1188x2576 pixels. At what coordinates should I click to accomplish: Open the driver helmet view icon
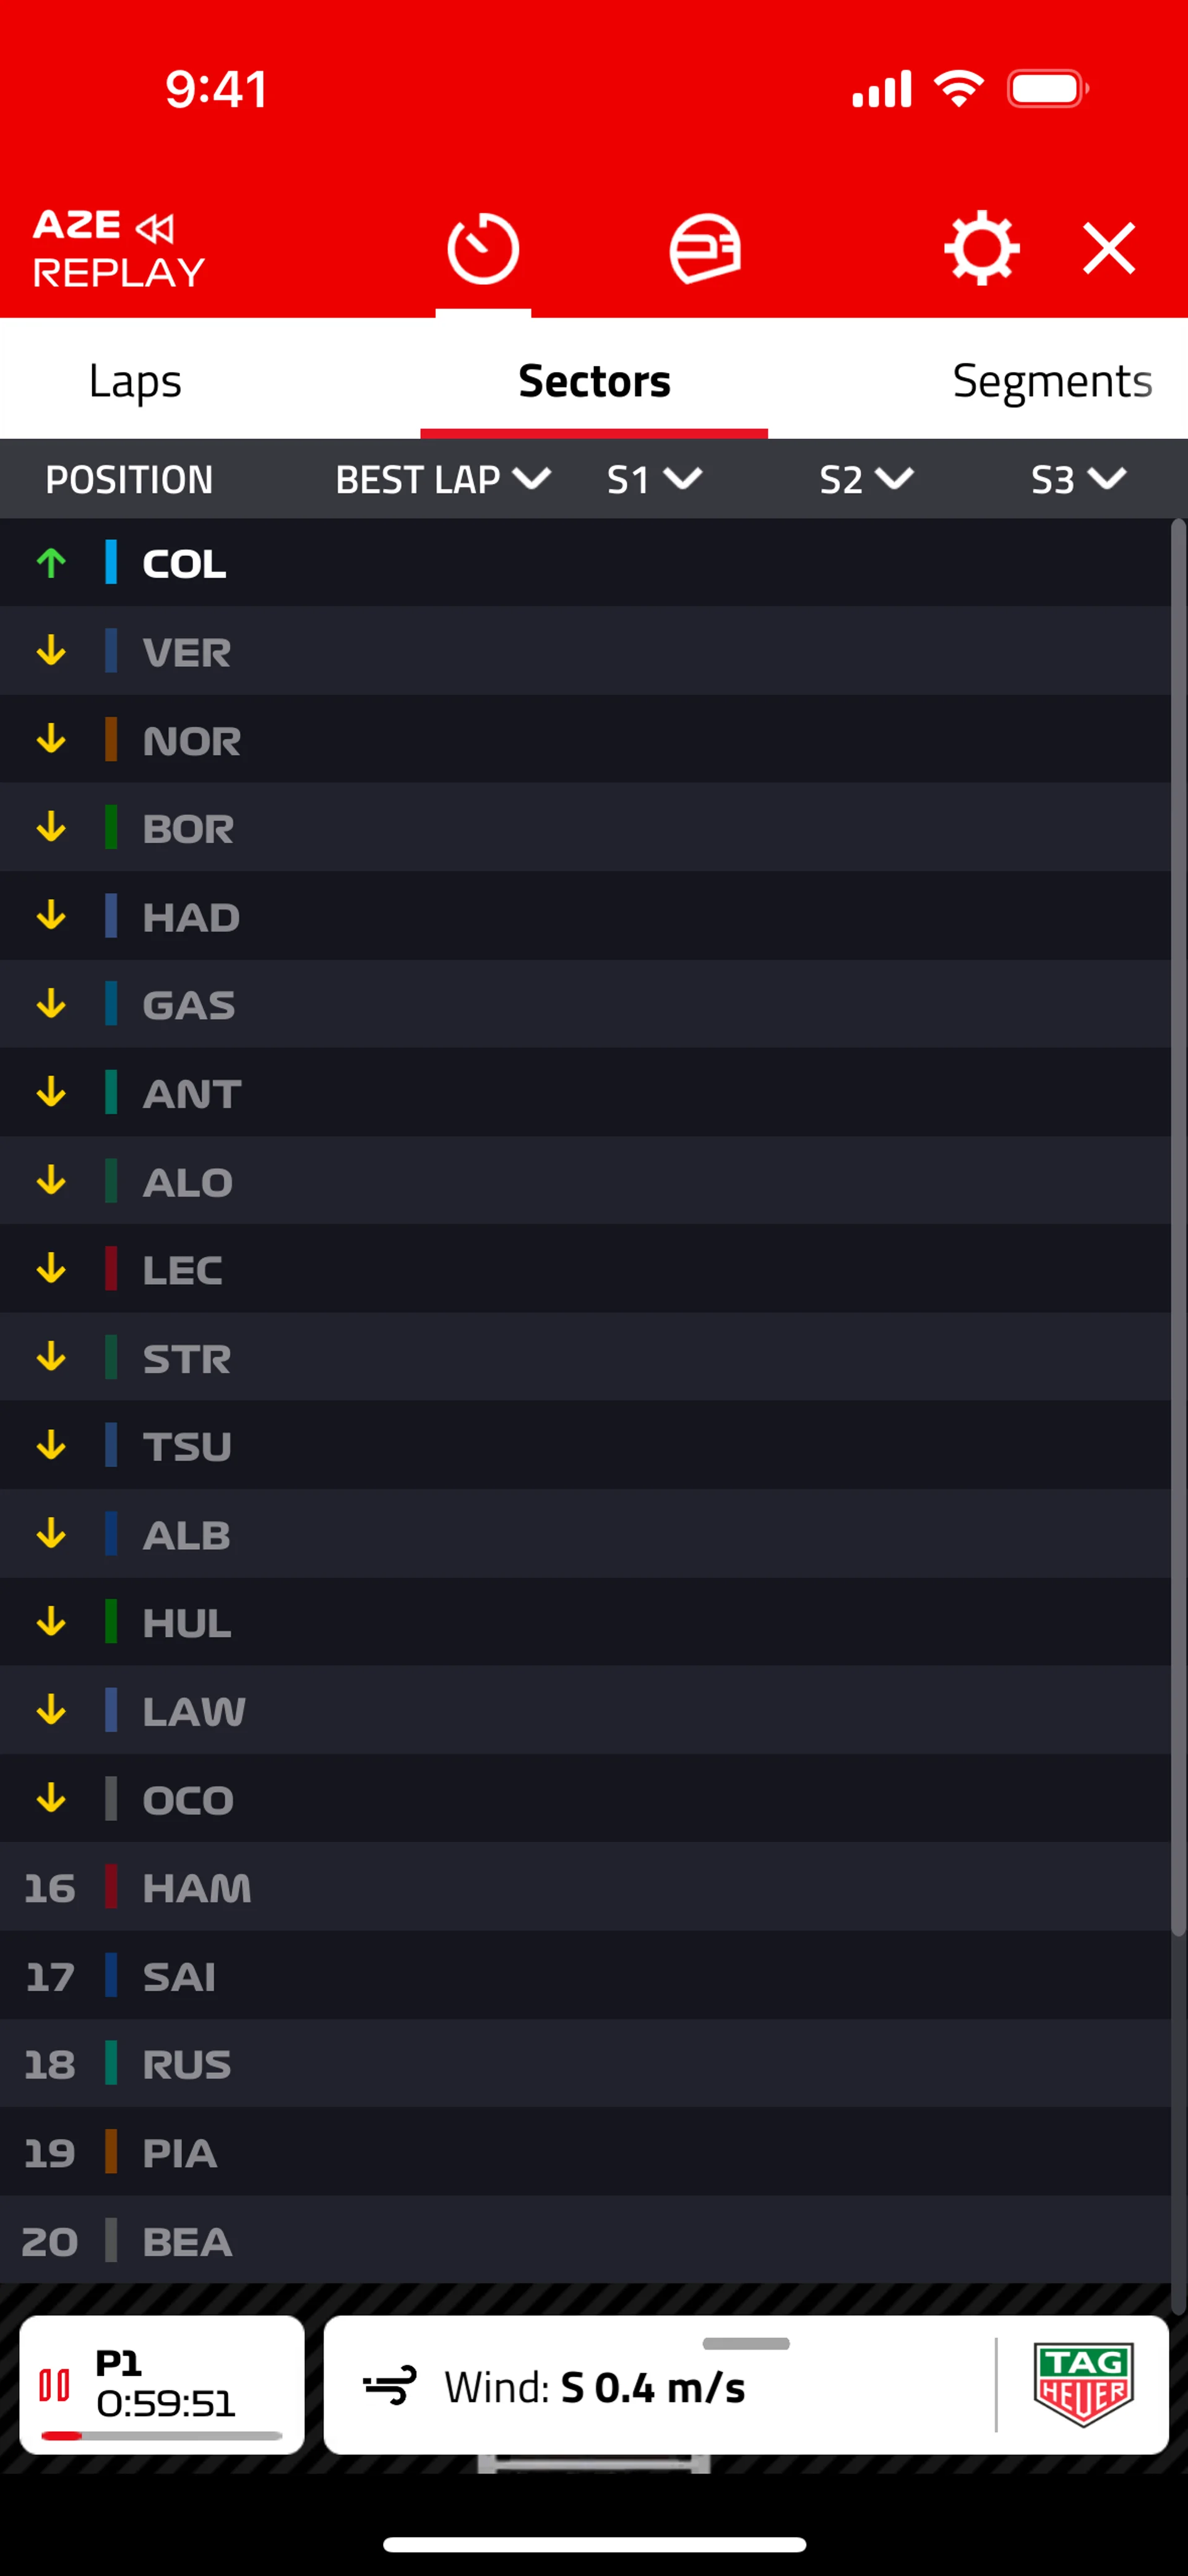pyautogui.click(x=705, y=248)
